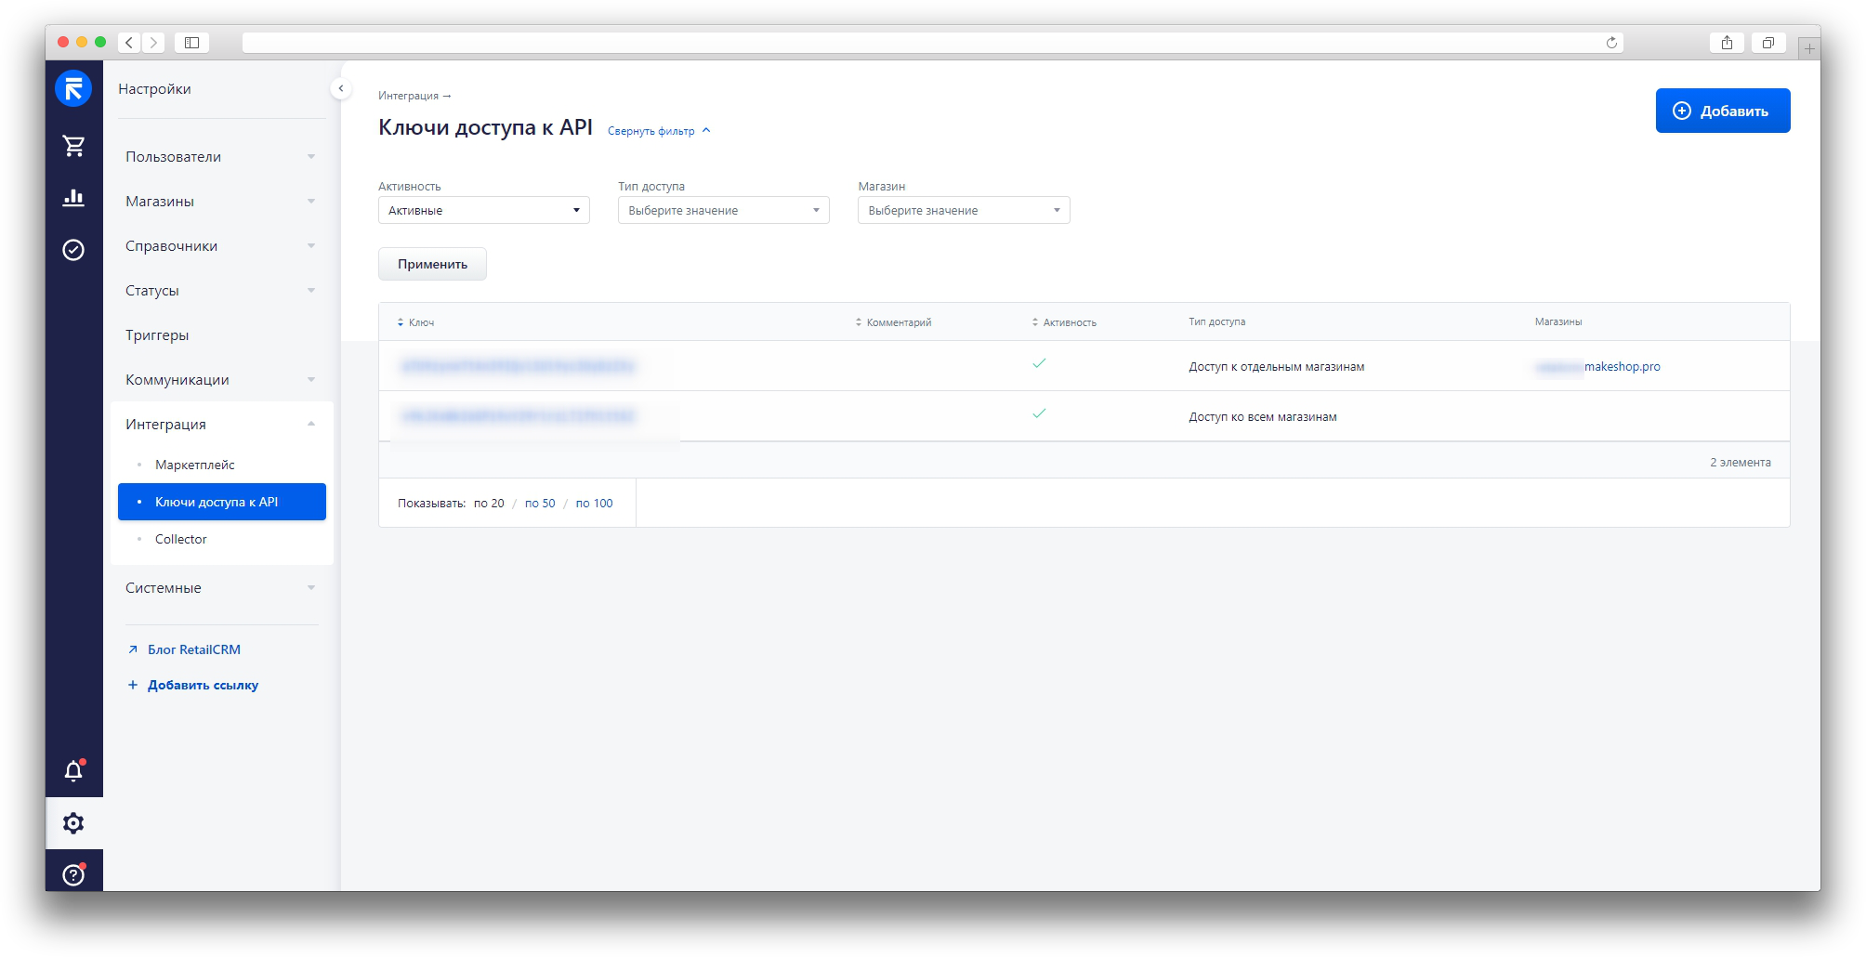Reload the page in browser toolbar

[x=1611, y=43]
